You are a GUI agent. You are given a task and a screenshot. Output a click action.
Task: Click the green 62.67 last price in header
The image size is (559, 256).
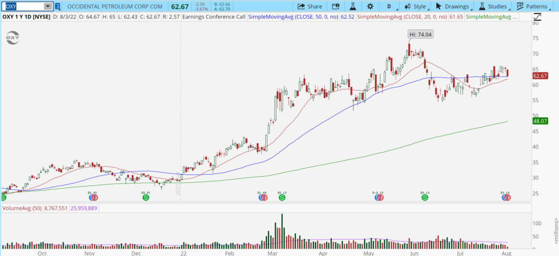pos(179,7)
